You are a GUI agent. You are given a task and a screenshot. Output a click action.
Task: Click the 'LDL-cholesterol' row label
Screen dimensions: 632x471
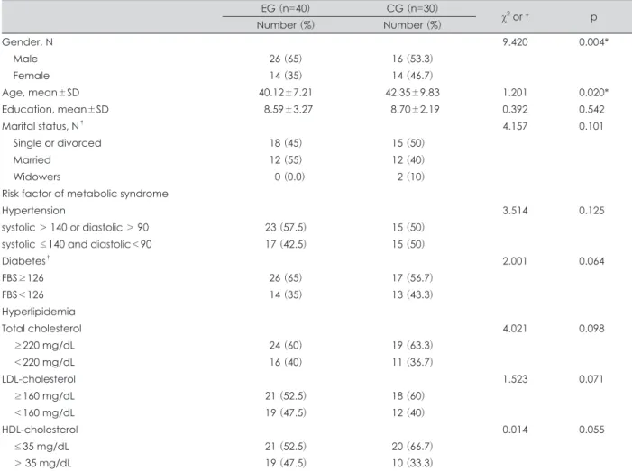tap(39, 379)
